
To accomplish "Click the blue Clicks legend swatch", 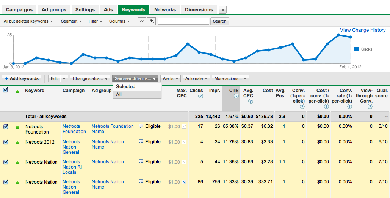I will pos(357,49).
